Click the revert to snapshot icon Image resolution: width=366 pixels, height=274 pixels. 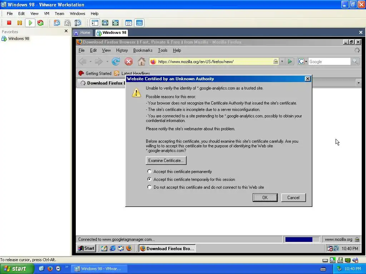pos(68,23)
